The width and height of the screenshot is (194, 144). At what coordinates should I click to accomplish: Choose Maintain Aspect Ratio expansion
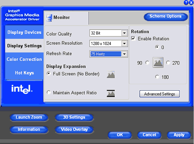point(49,92)
